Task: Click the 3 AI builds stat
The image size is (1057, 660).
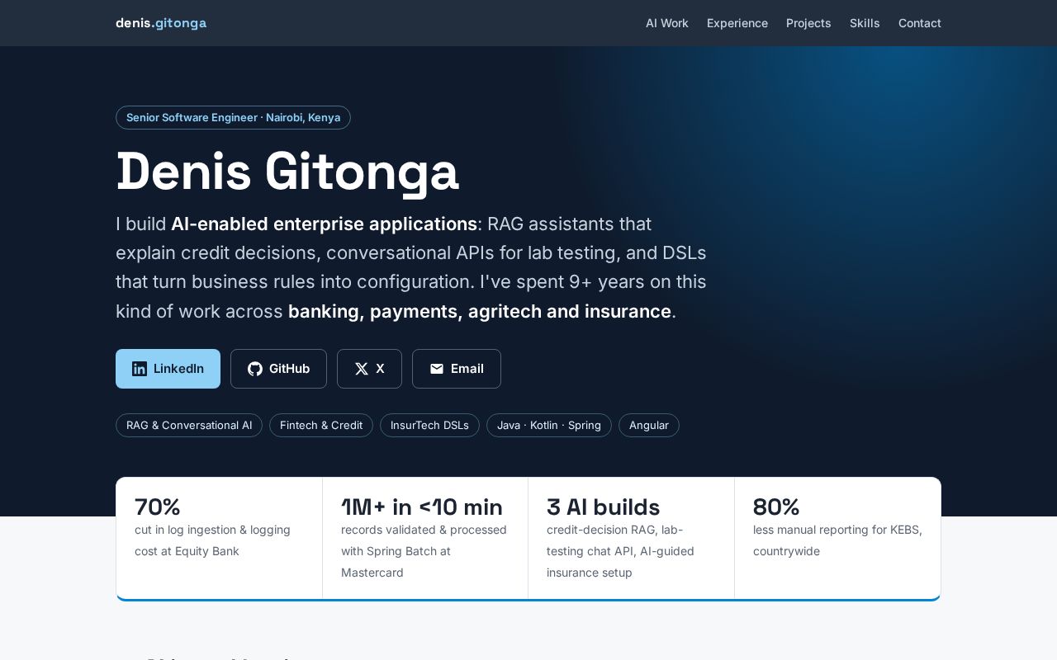Action: (x=604, y=507)
